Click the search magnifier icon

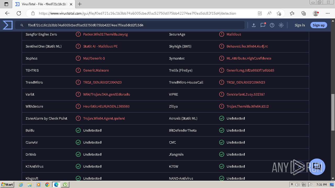pos(22,25)
